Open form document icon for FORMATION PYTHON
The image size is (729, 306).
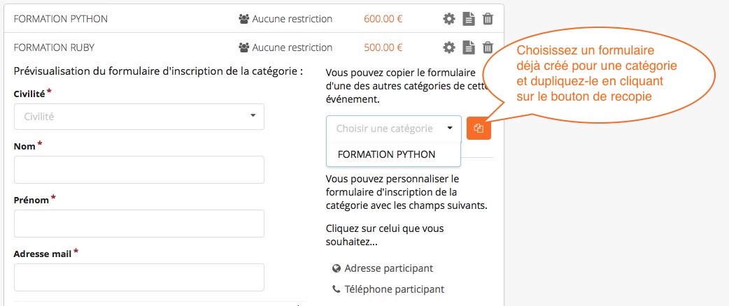469,19
